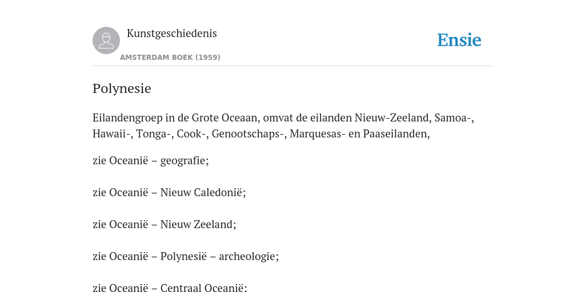Click the word 'Marquesas-' in the paragraph
Image resolution: width=585 pixels, height=292 pixels.
(318, 133)
